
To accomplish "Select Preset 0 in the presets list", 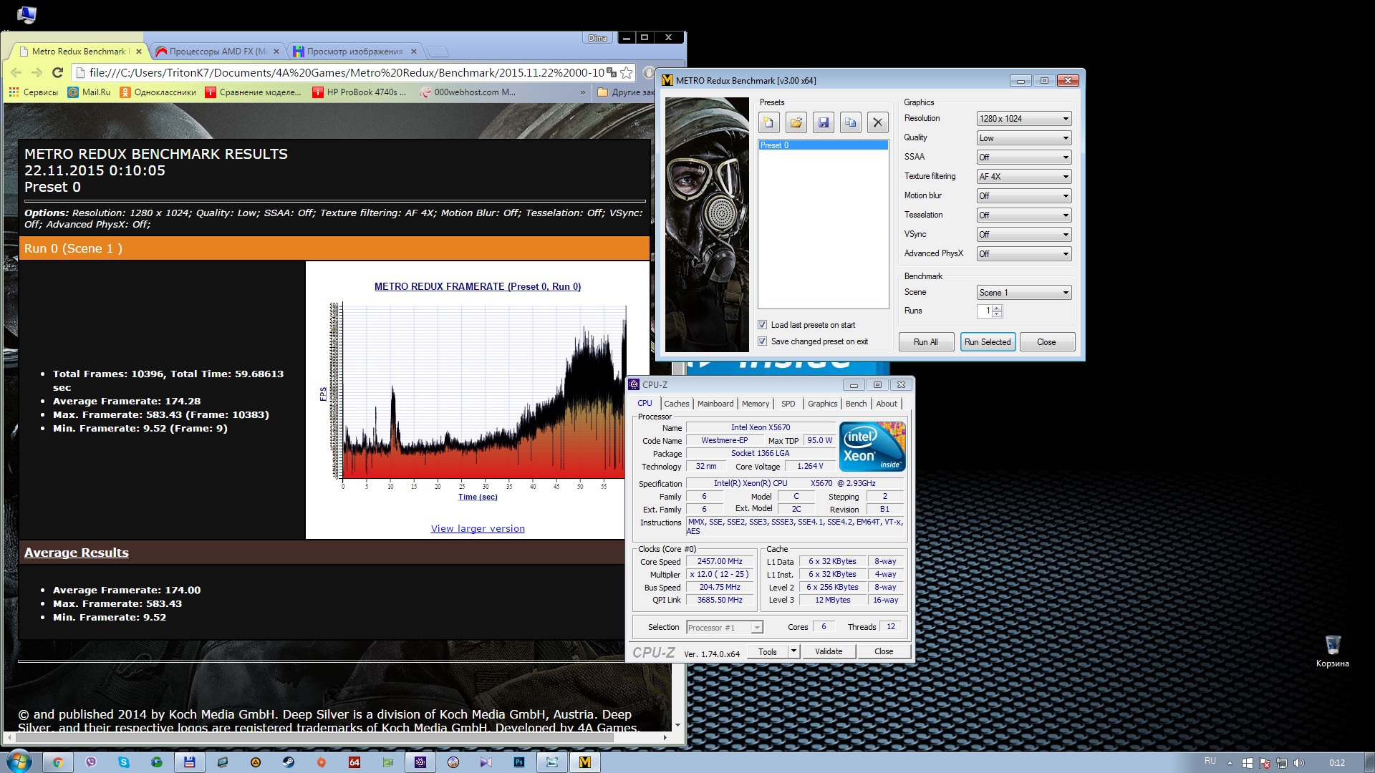I will (822, 145).
